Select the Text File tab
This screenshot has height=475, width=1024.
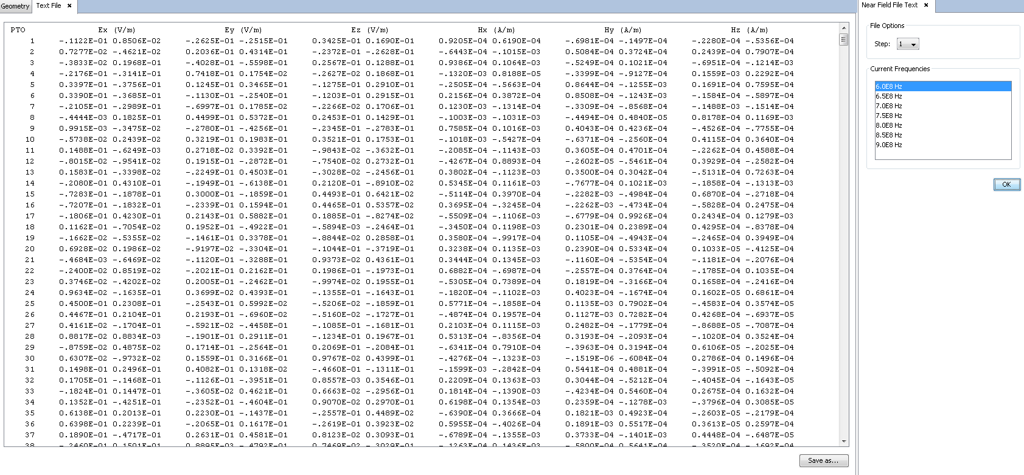coord(48,5)
